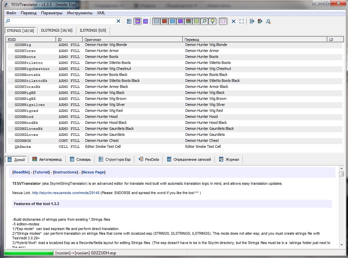
Task: Clear the search field with the X button
Action: click(x=118, y=21)
